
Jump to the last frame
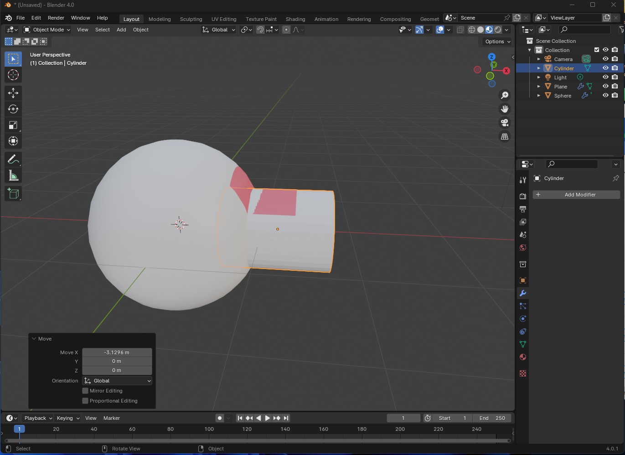click(286, 418)
